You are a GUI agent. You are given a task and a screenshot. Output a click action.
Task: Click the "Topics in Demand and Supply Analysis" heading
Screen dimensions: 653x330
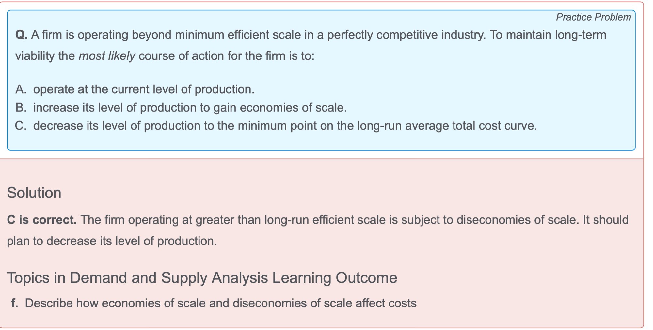click(x=202, y=278)
